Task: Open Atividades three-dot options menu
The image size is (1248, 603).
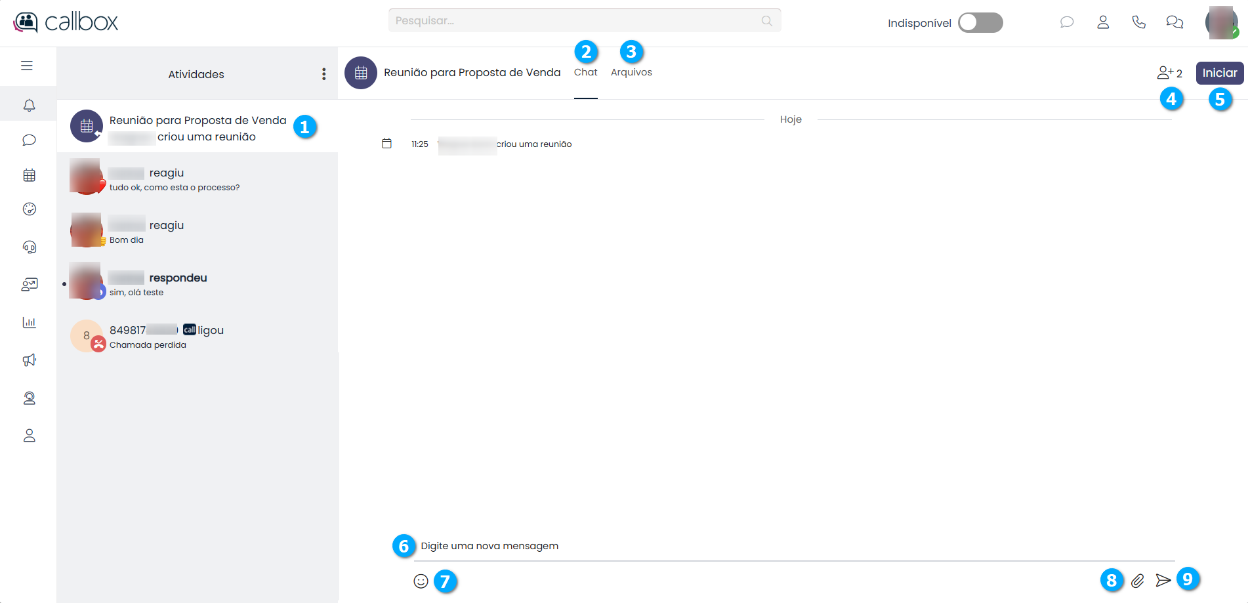Action: click(323, 74)
